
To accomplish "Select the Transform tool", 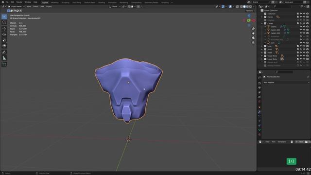I will coord(4,46).
